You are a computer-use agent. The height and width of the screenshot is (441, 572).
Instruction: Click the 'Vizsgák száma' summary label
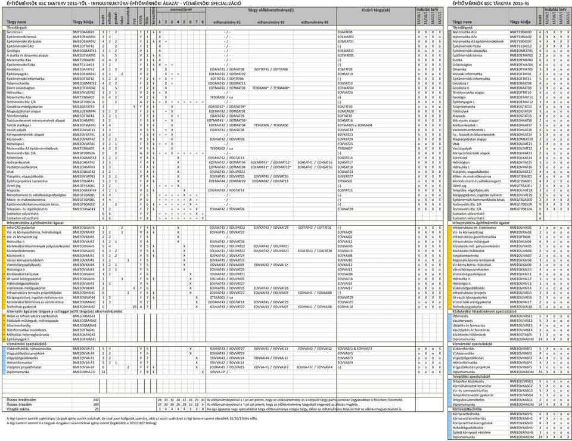click(x=18, y=409)
